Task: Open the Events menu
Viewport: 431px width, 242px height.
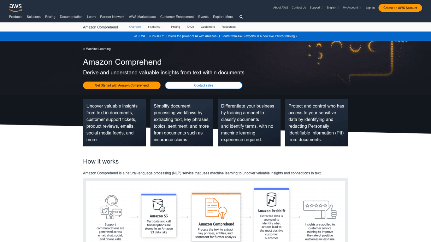Action: coord(203,17)
